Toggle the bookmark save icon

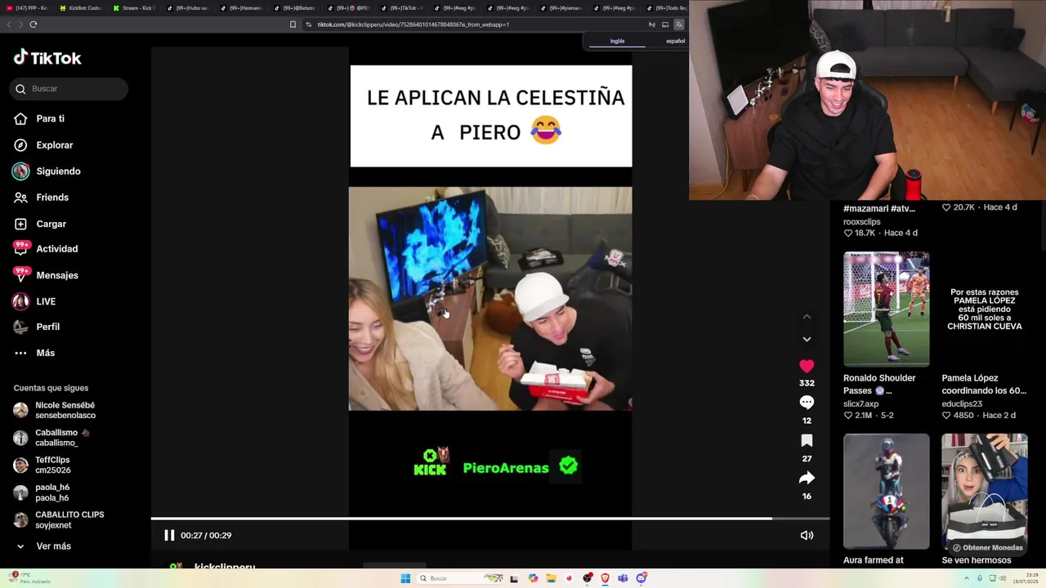[x=807, y=441]
